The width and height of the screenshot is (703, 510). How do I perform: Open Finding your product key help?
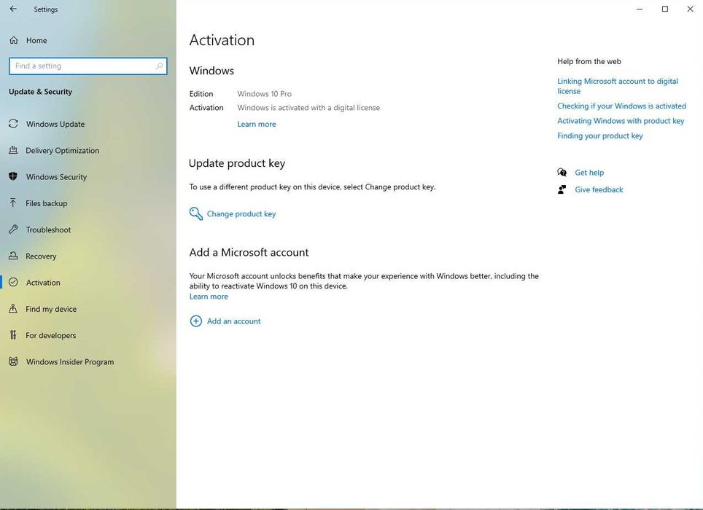tap(600, 136)
